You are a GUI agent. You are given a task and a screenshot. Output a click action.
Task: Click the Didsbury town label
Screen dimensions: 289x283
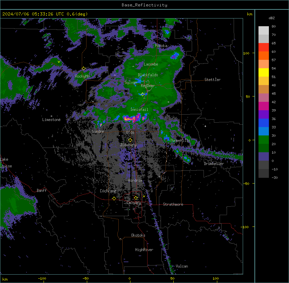tap(128, 145)
